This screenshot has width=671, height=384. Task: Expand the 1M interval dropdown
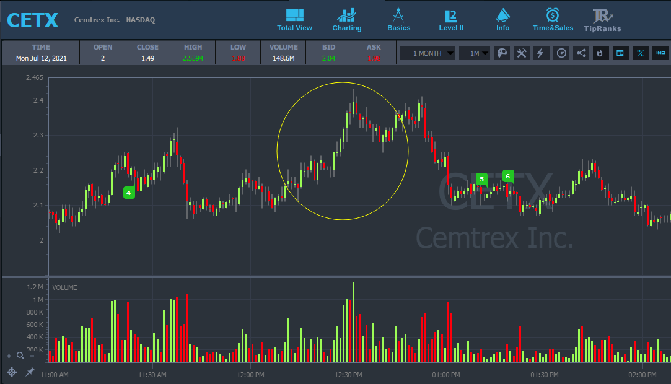(x=475, y=53)
